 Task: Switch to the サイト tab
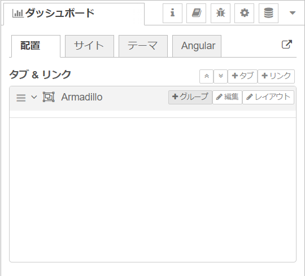click(x=89, y=46)
